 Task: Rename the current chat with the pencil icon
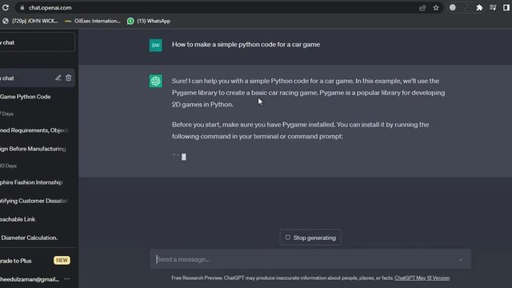click(58, 78)
